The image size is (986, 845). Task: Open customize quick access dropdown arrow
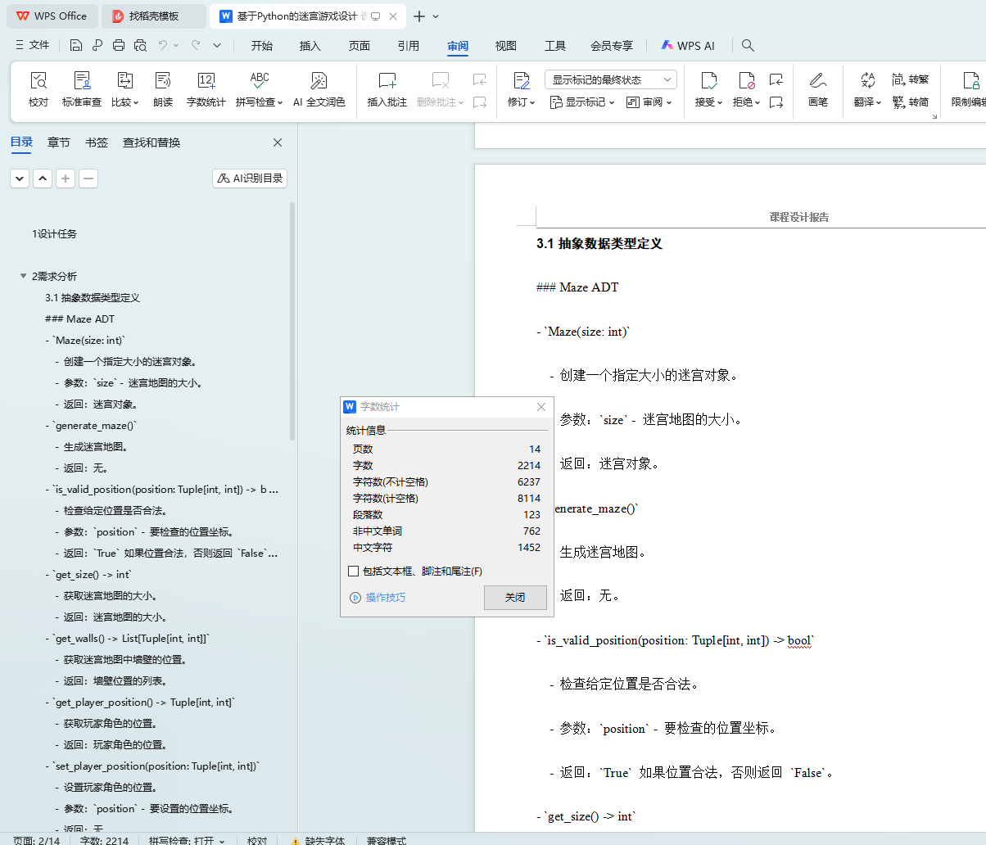tap(217, 46)
